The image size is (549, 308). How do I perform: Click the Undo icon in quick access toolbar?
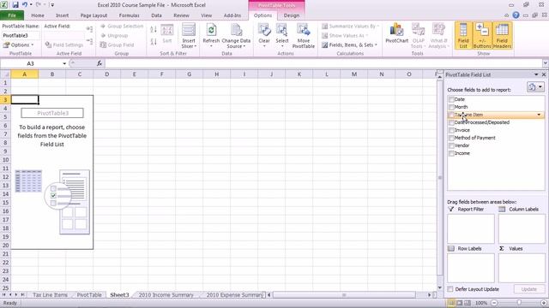pyautogui.click(x=25, y=5)
